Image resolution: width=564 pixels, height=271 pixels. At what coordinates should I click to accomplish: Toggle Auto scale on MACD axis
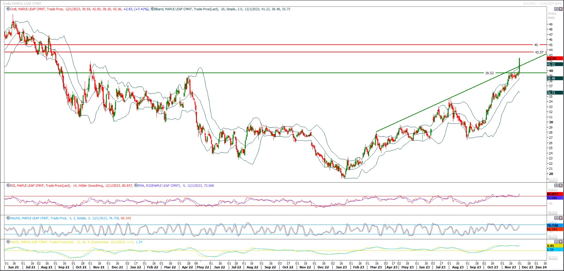coord(553,258)
